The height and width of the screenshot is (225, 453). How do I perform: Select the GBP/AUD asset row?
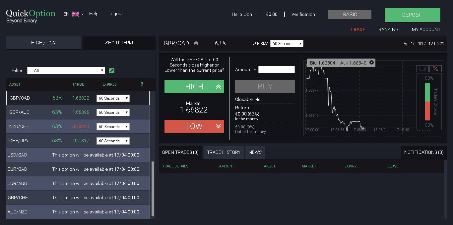tap(78, 112)
